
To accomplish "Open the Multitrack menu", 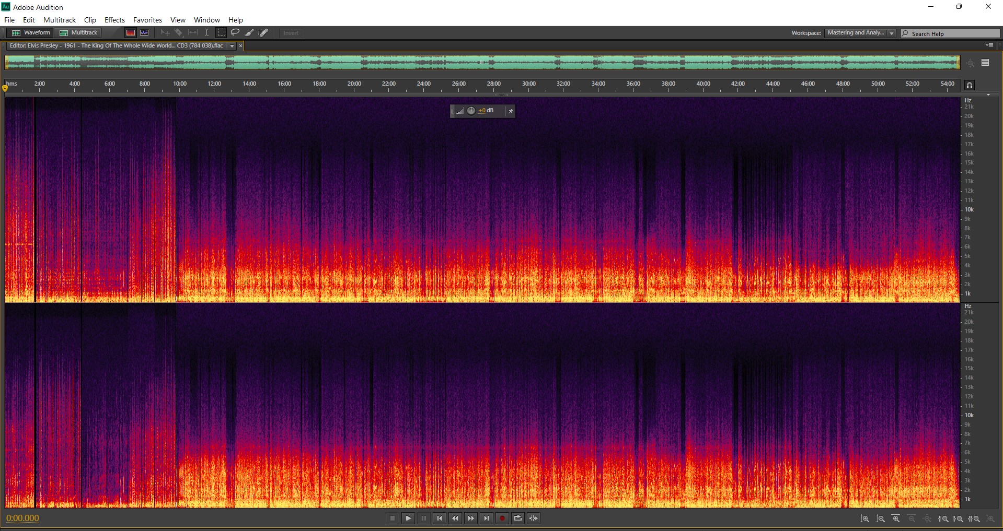I will coord(60,20).
